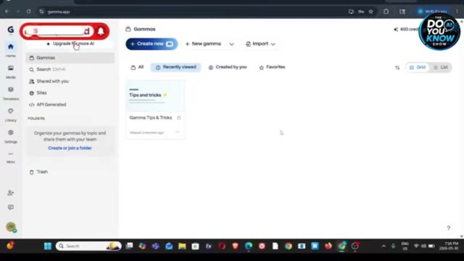464x261 pixels.
Task: Switch to Grid view
Action: pyautogui.click(x=417, y=67)
